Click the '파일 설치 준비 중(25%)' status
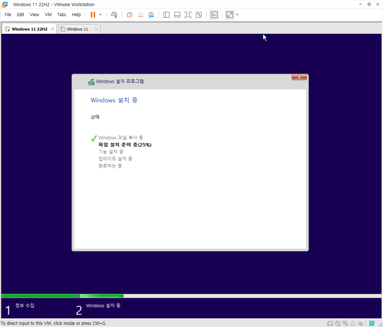Viewport: 383px width, 327px height. [x=125, y=145]
